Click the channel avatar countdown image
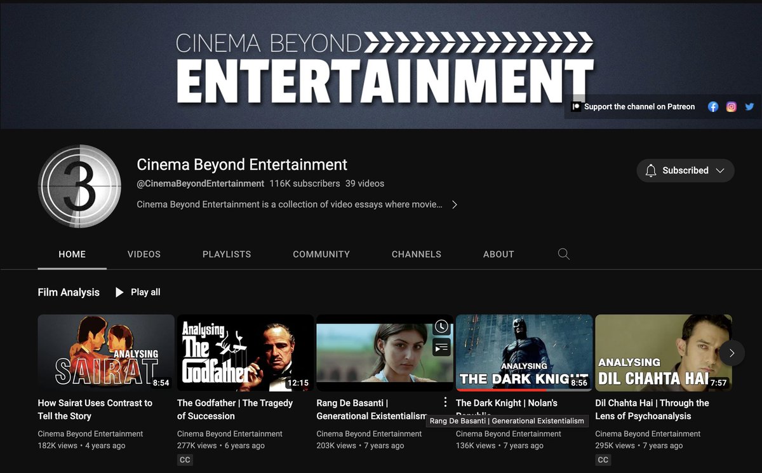Screen dimensions: 762x473 (79, 186)
